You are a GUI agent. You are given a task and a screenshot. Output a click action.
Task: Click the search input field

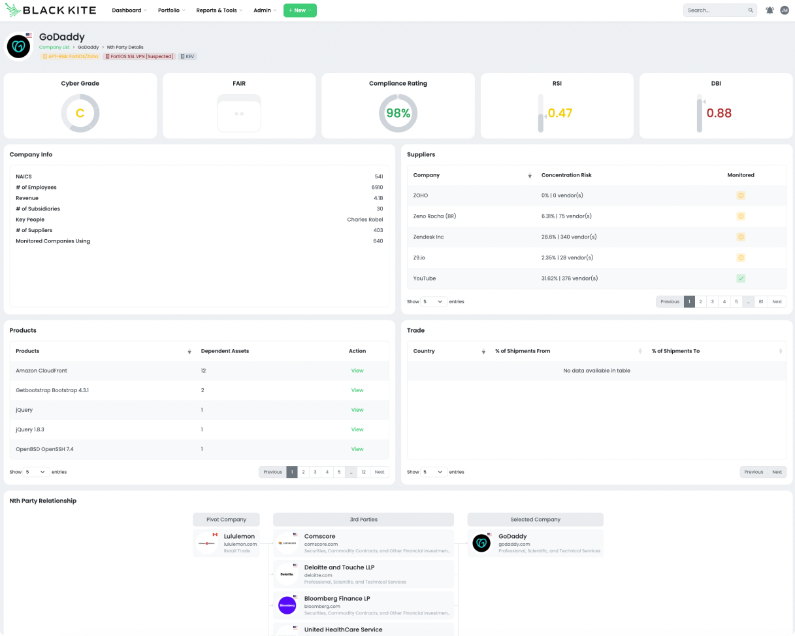pyautogui.click(x=715, y=10)
